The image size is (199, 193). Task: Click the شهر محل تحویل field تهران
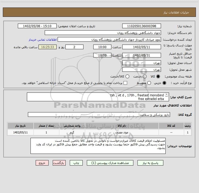pyautogui.click(x=142, y=69)
